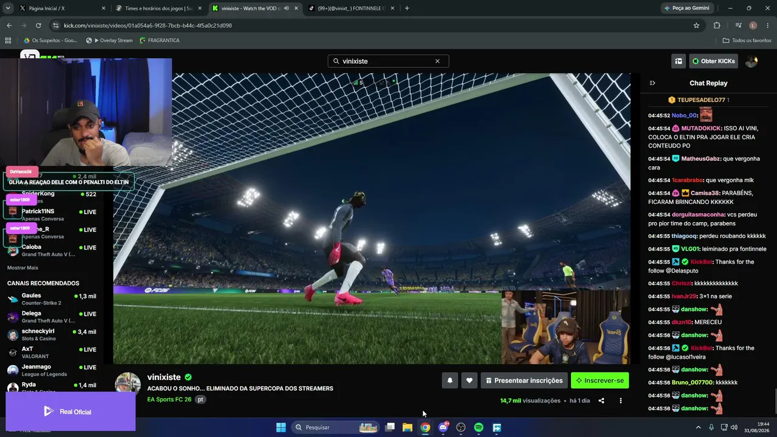Image resolution: width=777 pixels, height=437 pixels.
Task: Open OBS Studio from the taskbar
Action: [x=461, y=427]
